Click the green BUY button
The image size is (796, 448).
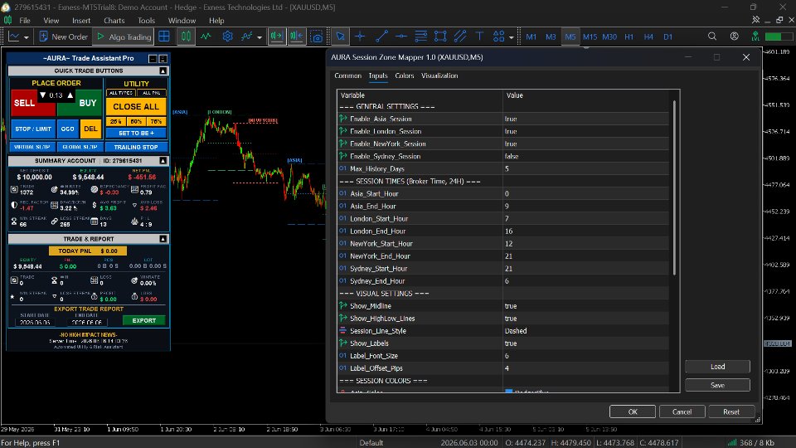[x=88, y=103]
